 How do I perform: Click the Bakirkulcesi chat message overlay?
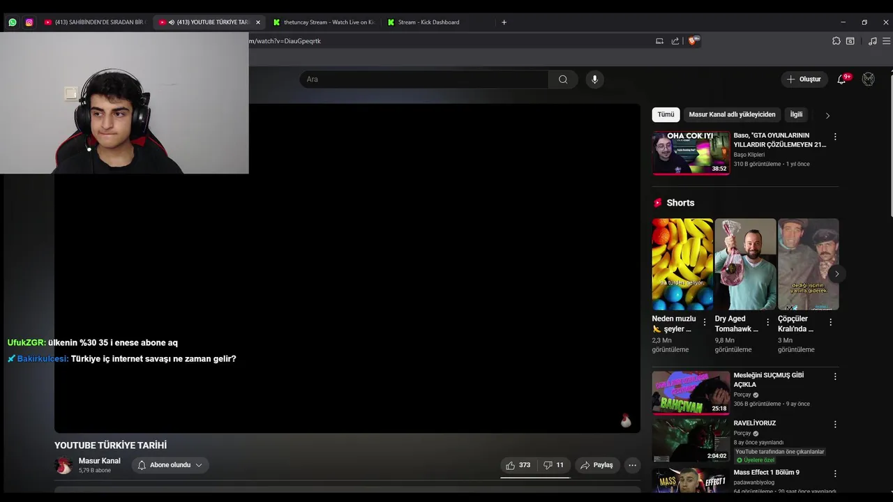pyautogui.click(x=122, y=359)
